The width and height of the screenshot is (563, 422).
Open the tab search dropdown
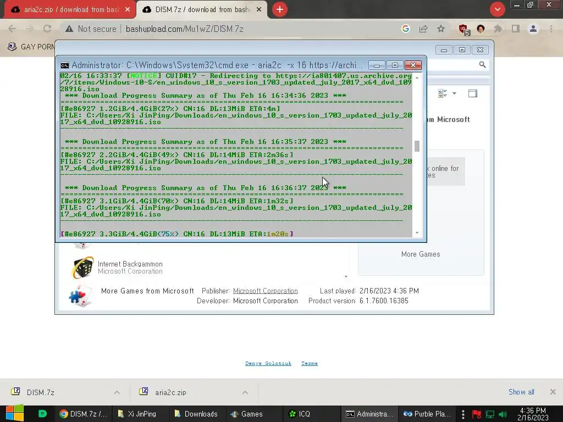[497, 9]
